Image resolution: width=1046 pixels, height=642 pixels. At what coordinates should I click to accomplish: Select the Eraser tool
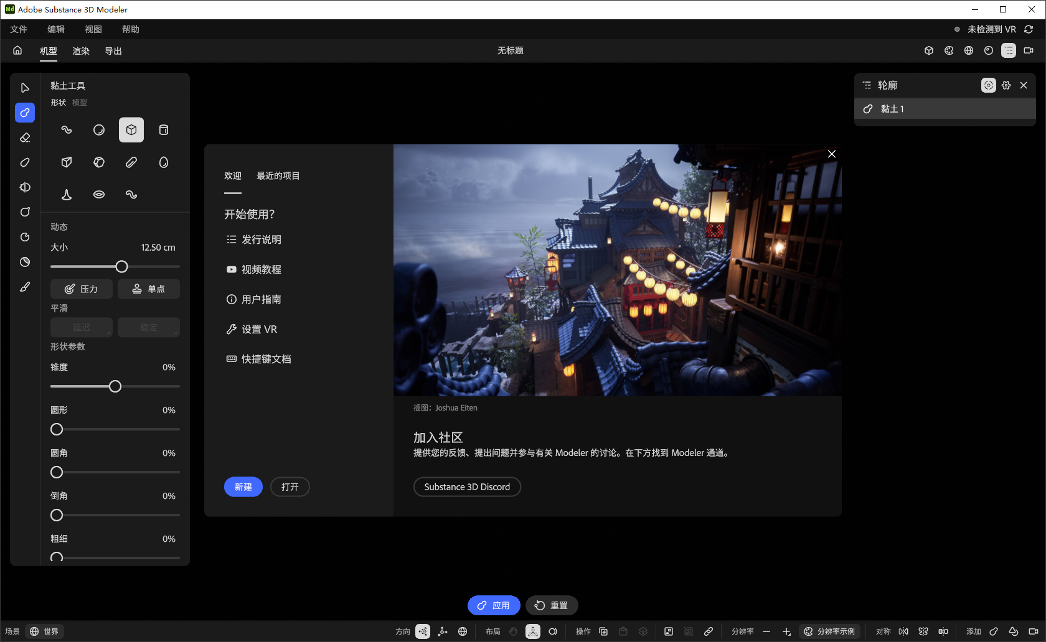click(25, 137)
